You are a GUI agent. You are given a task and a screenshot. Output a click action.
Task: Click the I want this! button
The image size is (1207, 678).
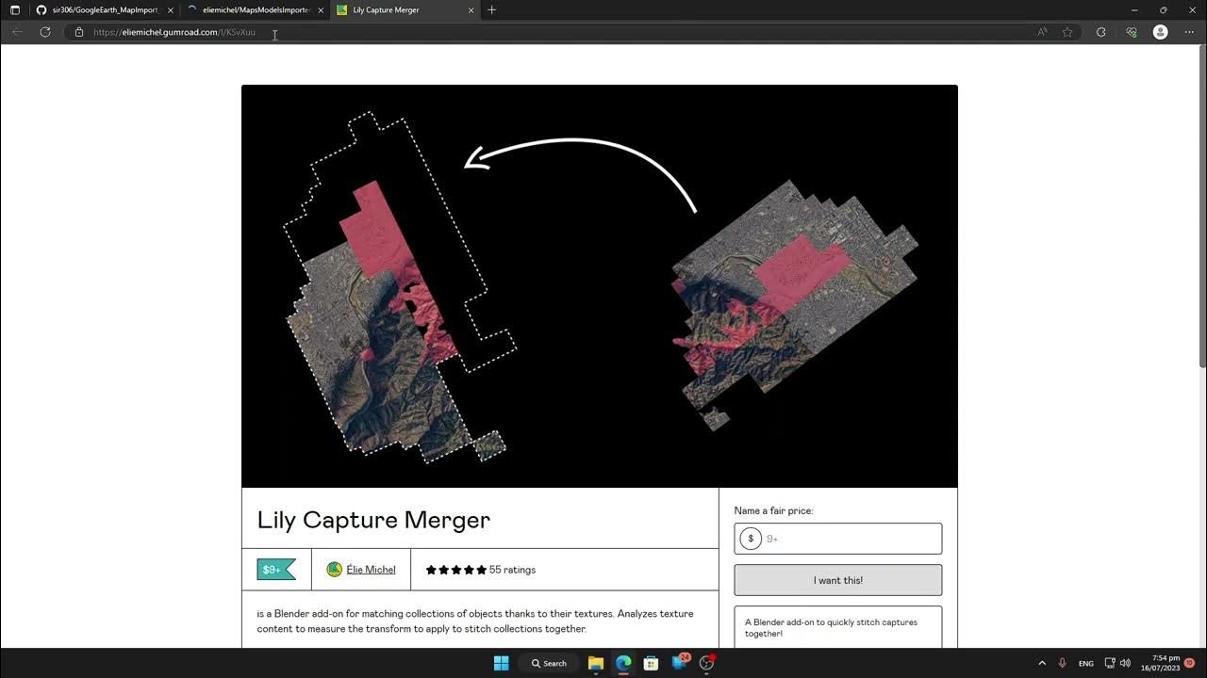pyautogui.click(x=838, y=580)
